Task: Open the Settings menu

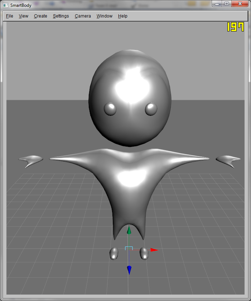Action: point(61,16)
